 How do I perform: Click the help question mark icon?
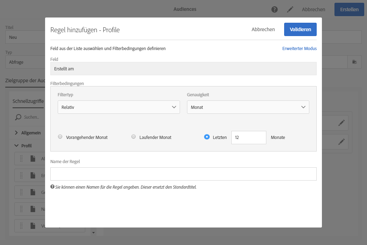point(275,9)
